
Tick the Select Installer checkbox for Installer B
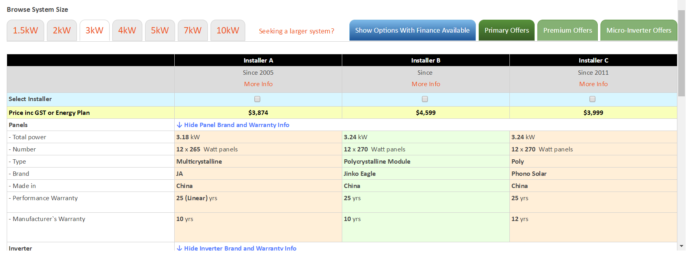click(x=425, y=99)
